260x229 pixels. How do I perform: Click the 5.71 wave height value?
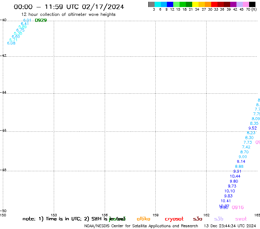click(x=13, y=40)
